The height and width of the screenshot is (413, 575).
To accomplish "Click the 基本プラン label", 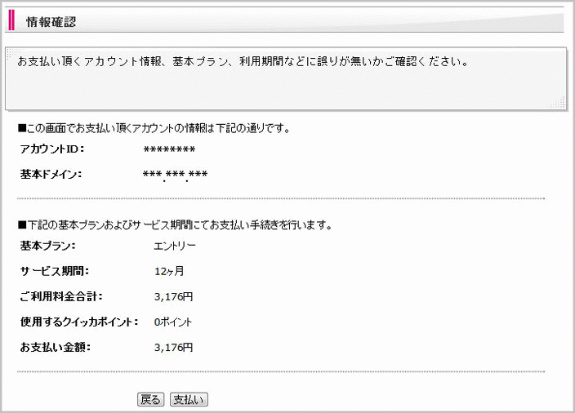I will click(x=47, y=246).
